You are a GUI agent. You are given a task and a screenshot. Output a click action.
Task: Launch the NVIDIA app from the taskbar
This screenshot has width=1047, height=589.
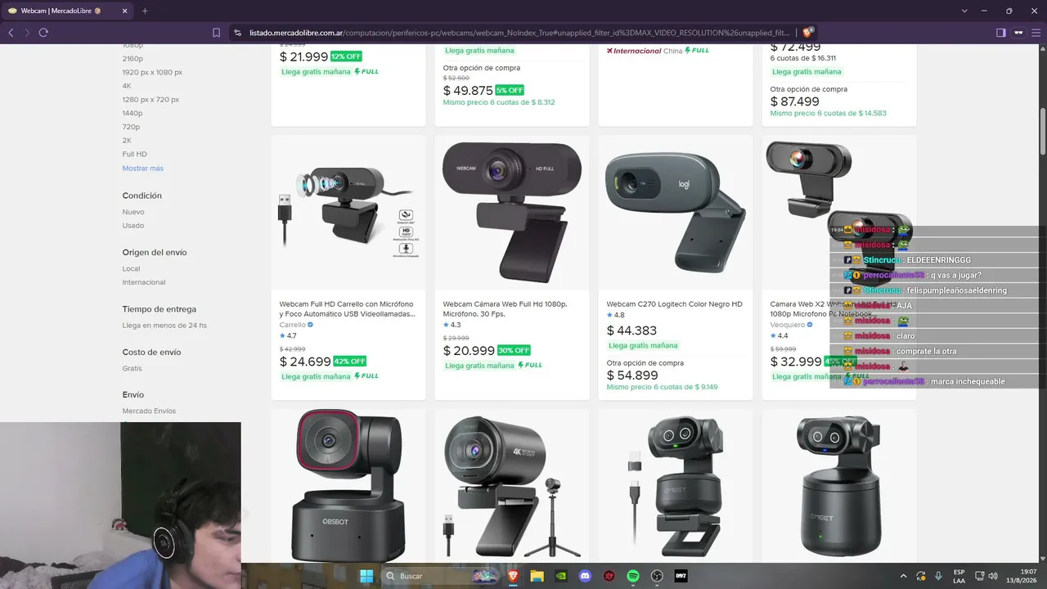561,576
